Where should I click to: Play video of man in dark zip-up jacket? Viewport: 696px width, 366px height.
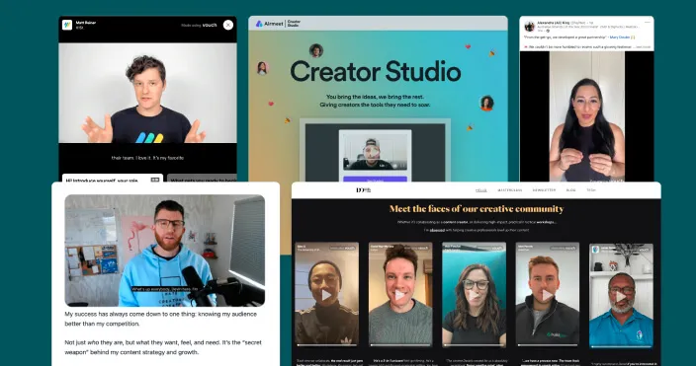coord(548,295)
